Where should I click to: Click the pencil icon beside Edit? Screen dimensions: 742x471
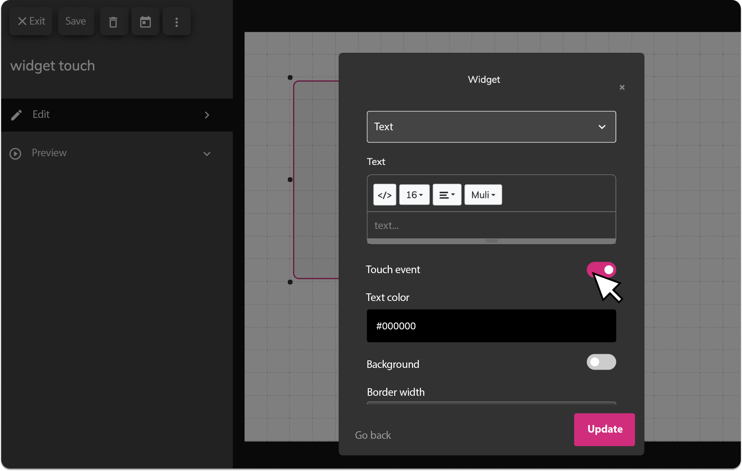[x=16, y=115]
